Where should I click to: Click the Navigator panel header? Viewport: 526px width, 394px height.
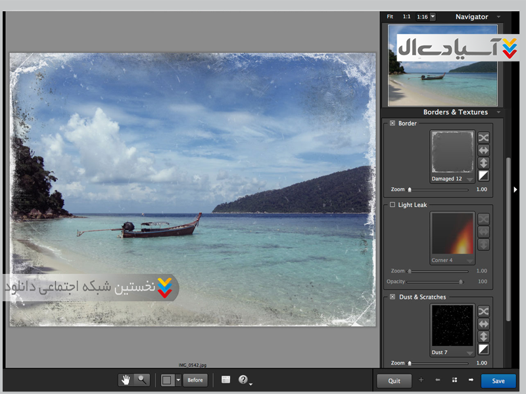(x=471, y=16)
